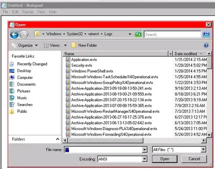This screenshot has height=169, width=215.
Task: Click horizontal scrollbar left arrow
Action: click(x=65, y=140)
